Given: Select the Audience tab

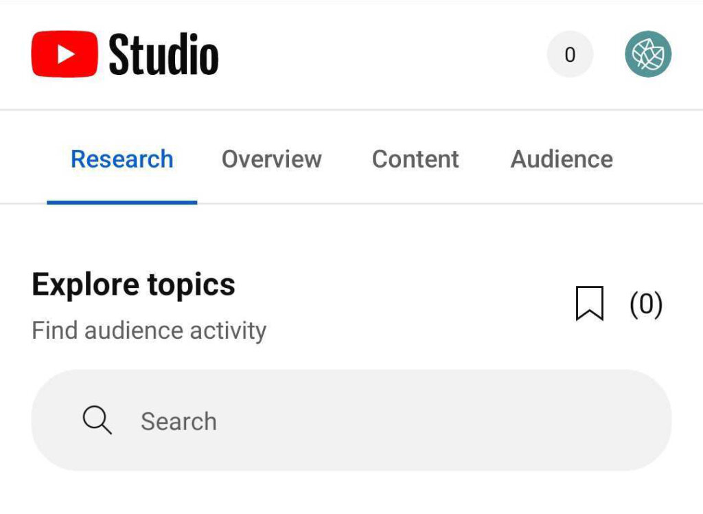Looking at the screenshot, I should pyautogui.click(x=562, y=159).
